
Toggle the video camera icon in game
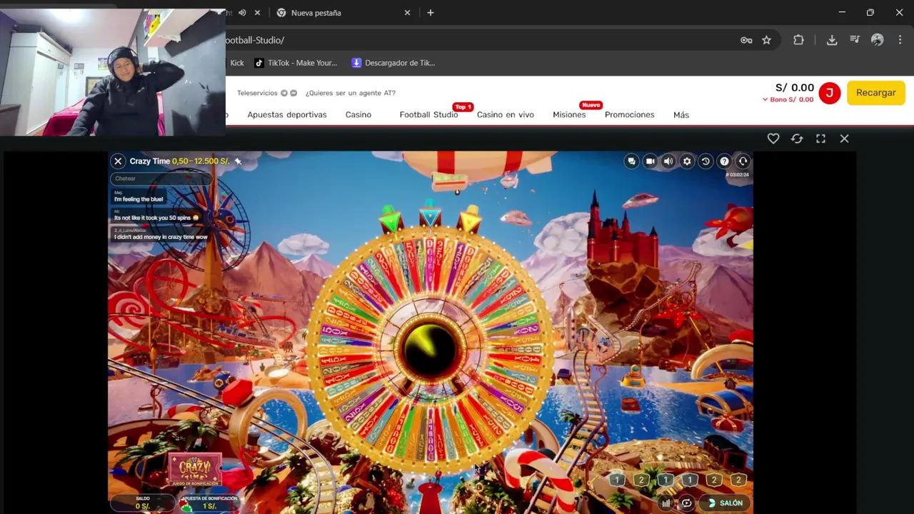[x=650, y=161]
